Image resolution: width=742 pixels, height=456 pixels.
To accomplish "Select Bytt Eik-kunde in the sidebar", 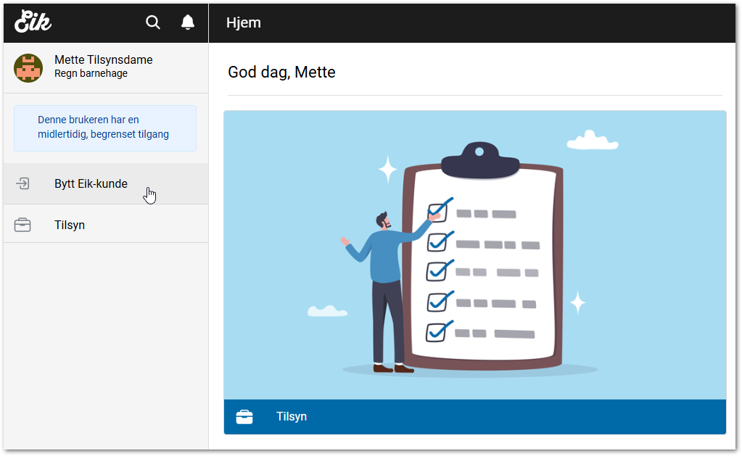I will click(x=91, y=184).
